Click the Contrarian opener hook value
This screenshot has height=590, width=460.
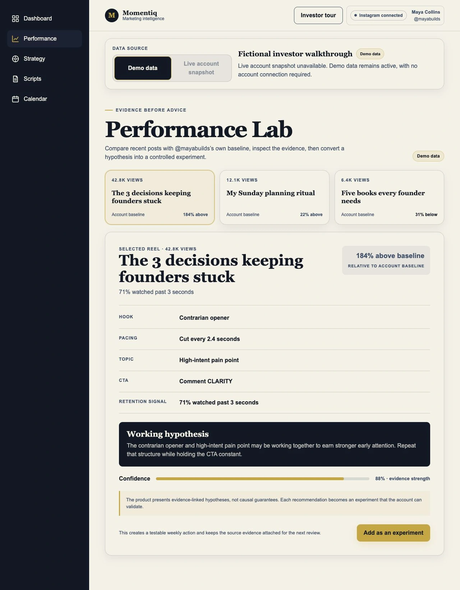pos(204,318)
